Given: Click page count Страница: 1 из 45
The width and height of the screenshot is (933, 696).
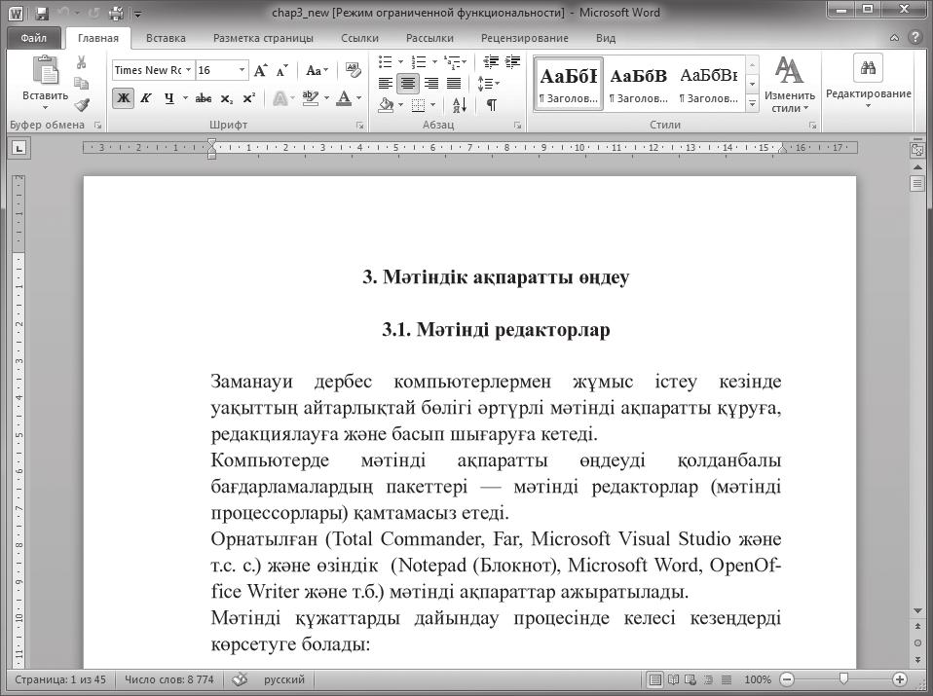Looking at the screenshot, I should click(59, 679).
